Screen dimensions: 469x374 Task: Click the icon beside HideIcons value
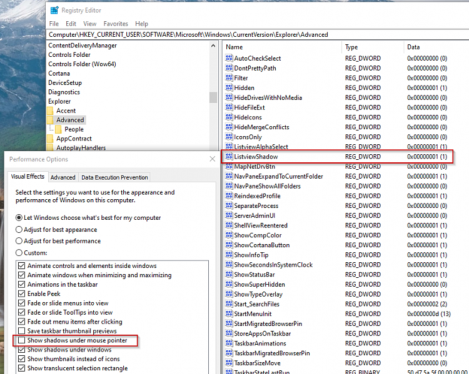tap(229, 117)
